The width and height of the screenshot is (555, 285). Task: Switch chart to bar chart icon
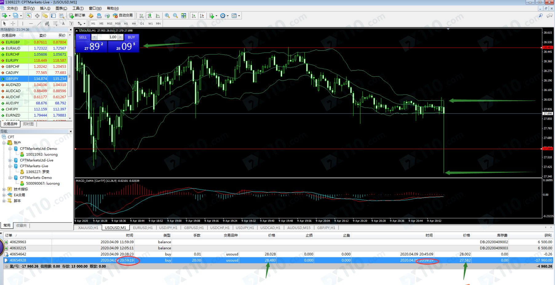(x=141, y=15)
